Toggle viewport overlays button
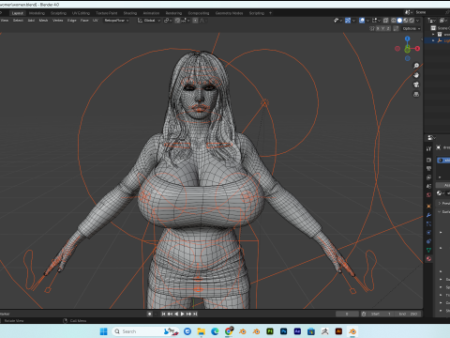 click(x=362, y=21)
